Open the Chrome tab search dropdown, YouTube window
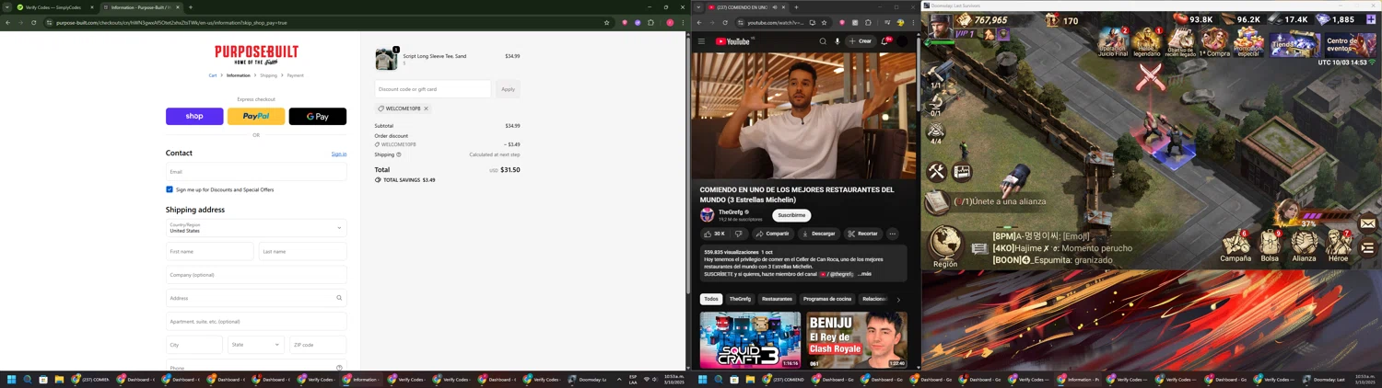Image resolution: width=1382 pixels, height=388 pixels. (x=698, y=7)
